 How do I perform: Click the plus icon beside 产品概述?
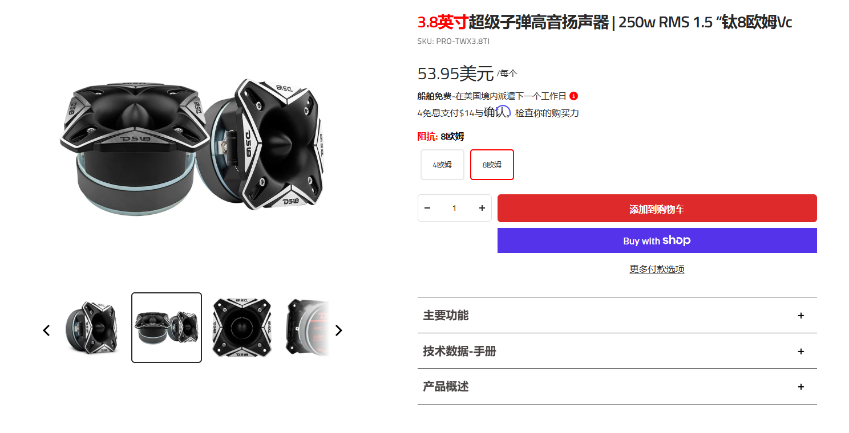click(x=801, y=387)
